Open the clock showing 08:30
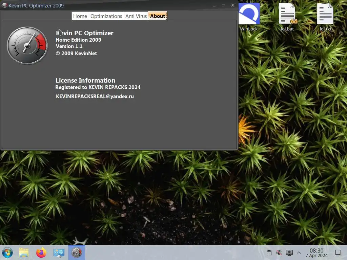The image size is (347, 260). tap(317, 253)
